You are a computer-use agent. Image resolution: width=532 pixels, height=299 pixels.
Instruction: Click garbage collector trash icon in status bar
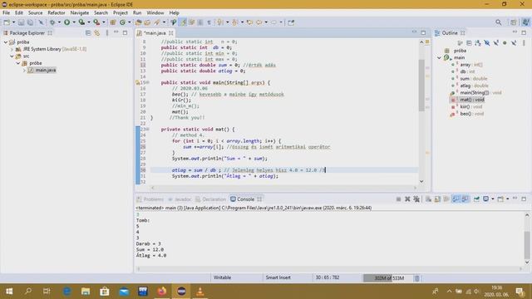click(416, 278)
